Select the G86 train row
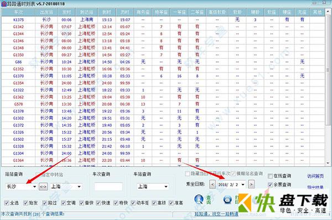 pos(163,62)
